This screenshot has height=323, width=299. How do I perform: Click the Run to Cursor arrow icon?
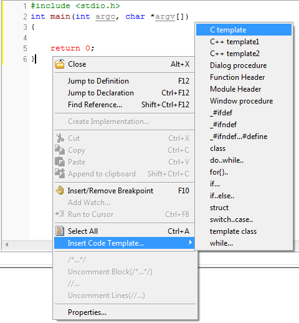click(60, 214)
